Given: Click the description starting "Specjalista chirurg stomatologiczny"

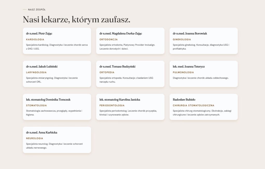Looking at the screenshot, I should [202, 113].
